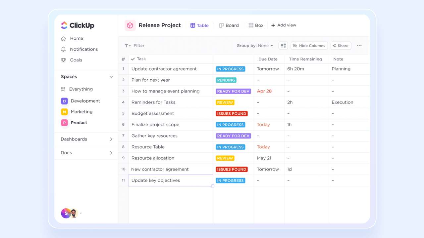Collapse the Spaces section chevron

click(x=111, y=77)
